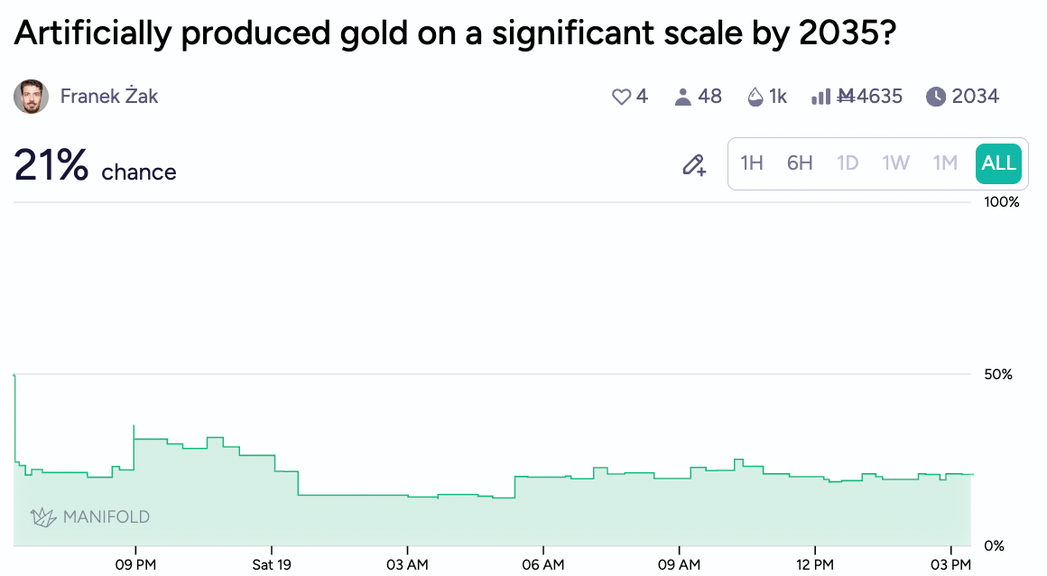
Task: View volume via the bar chart icon
Action: [x=821, y=96]
